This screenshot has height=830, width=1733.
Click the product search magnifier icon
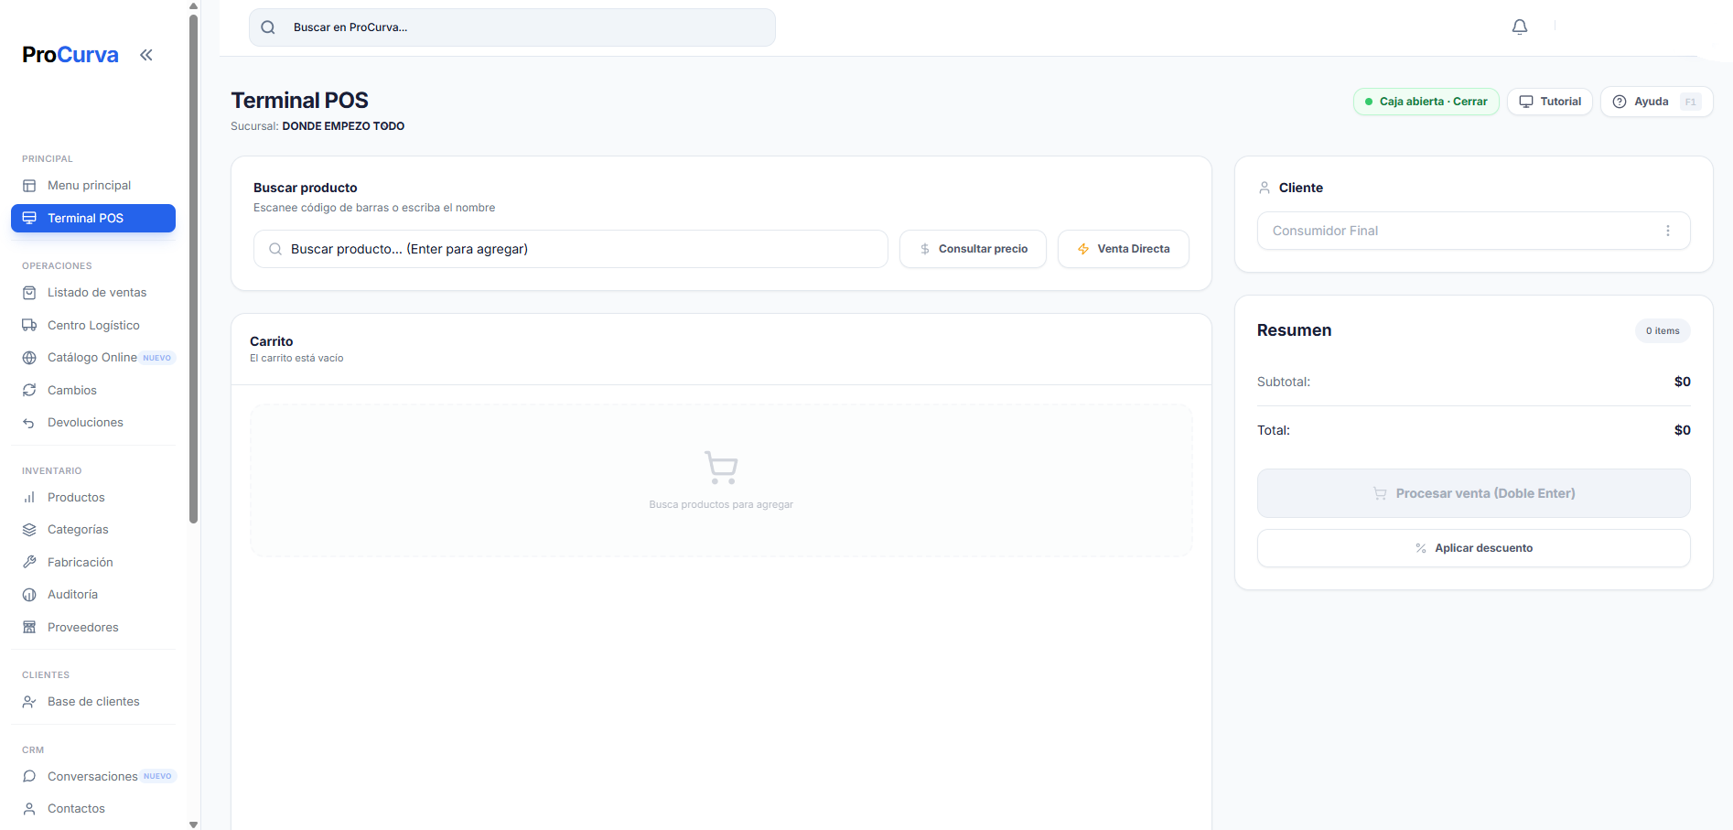(275, 249)
